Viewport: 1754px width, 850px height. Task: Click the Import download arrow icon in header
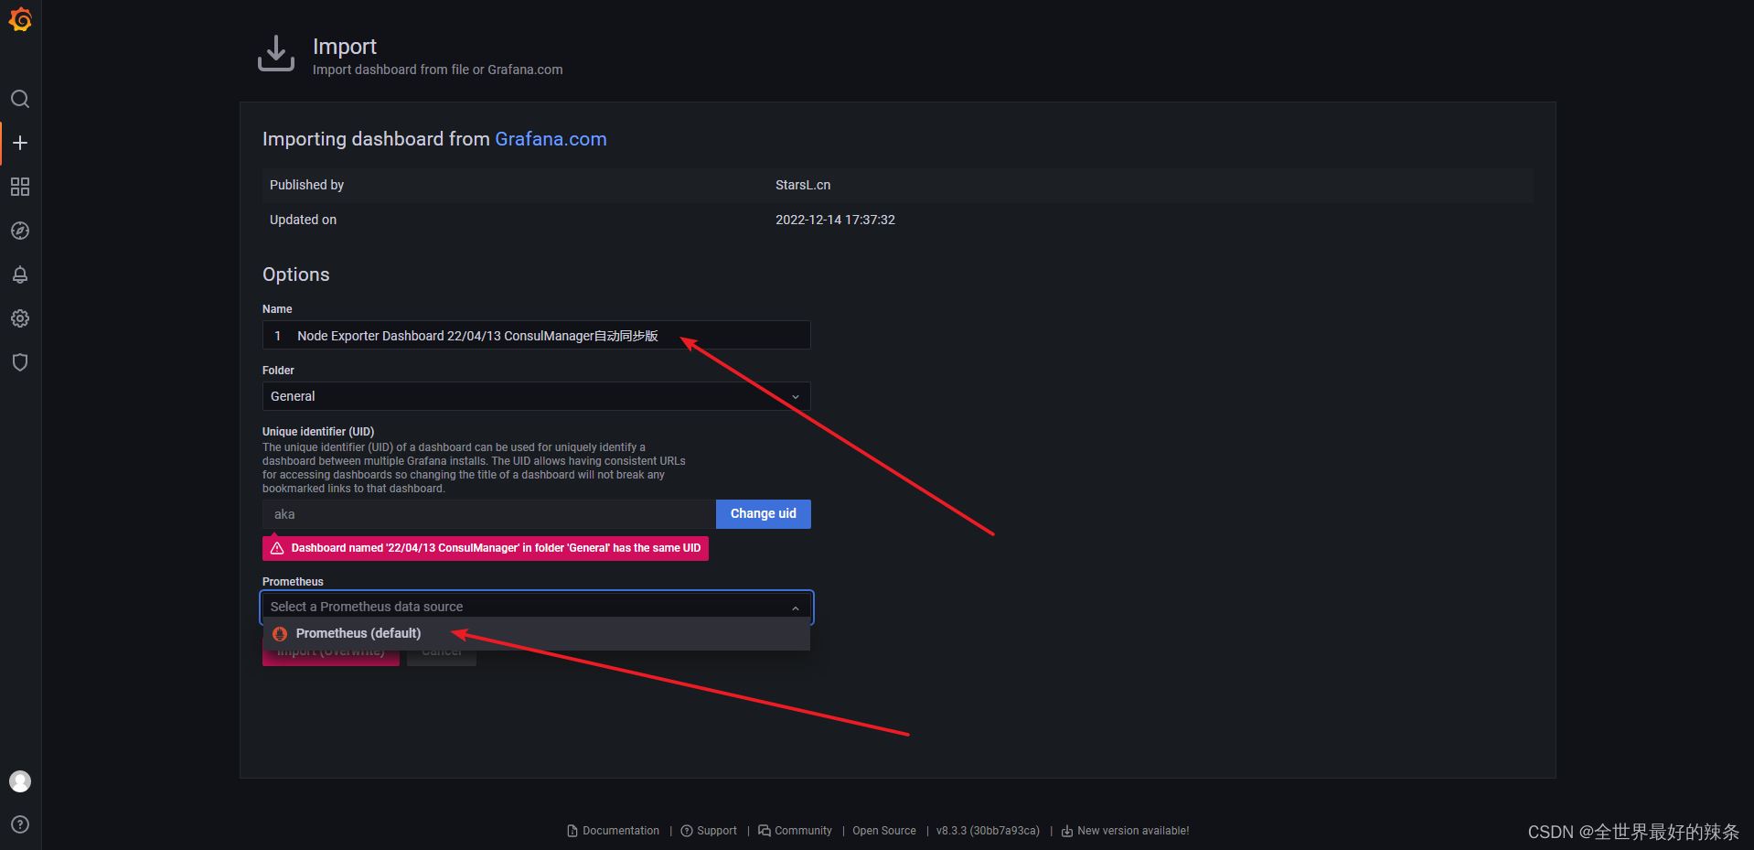coord(276,54)
